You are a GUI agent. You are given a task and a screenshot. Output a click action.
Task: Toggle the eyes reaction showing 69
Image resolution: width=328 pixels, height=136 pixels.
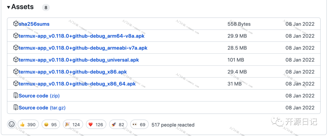pyautogui.click(x=139, y=124)
